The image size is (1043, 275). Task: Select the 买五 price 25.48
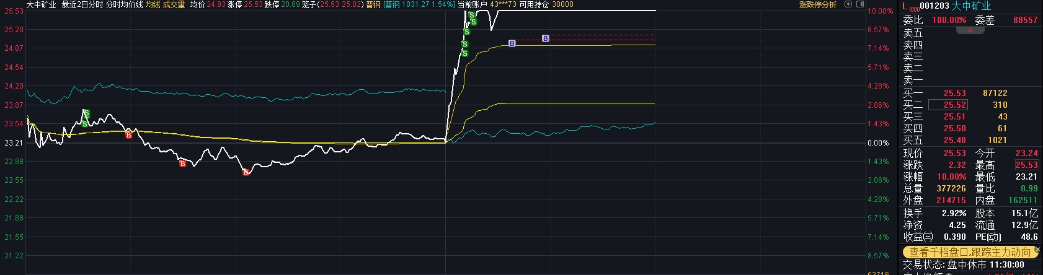955,140
